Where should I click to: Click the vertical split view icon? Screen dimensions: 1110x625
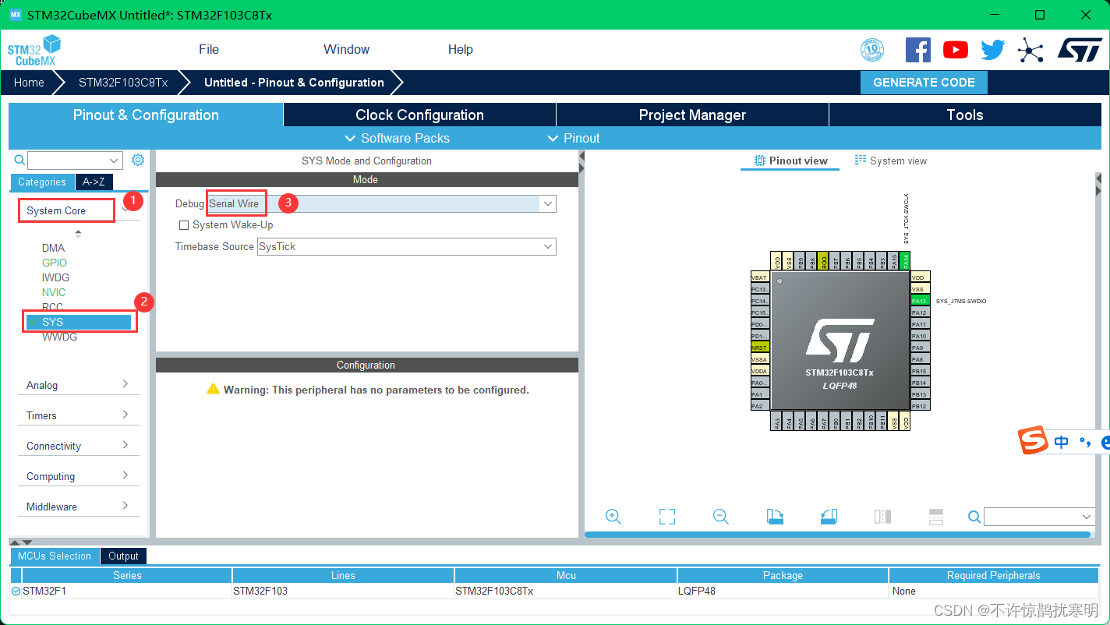[x=882, y=517]
